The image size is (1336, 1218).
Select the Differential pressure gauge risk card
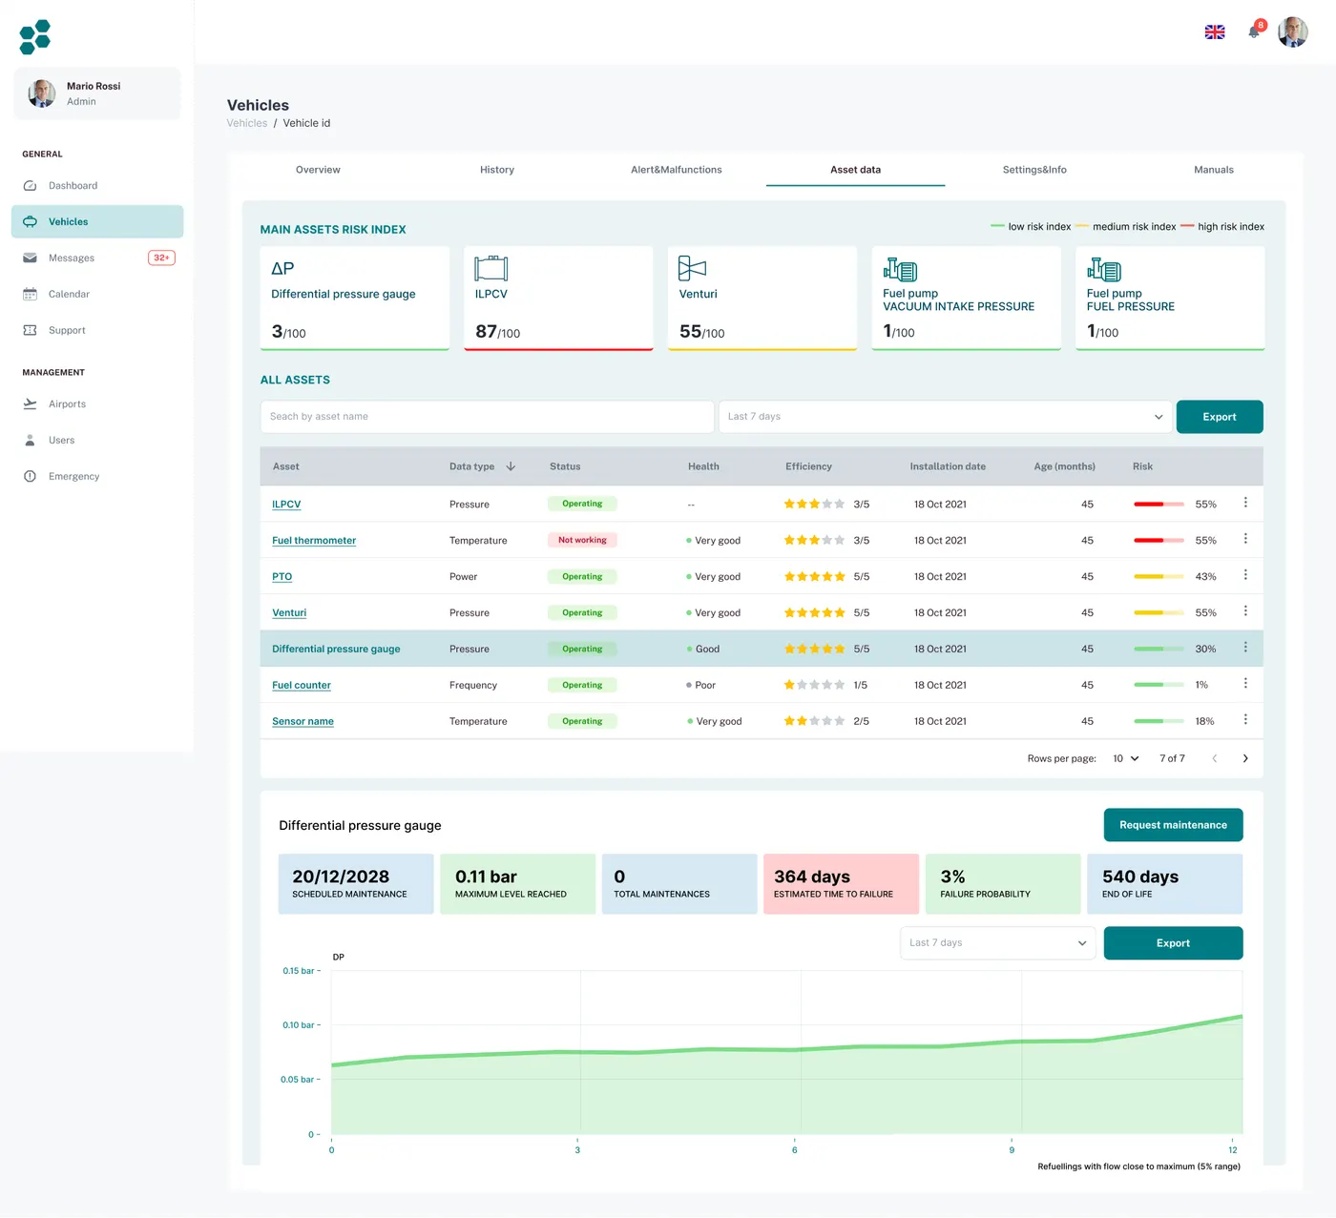pos(355,299)
